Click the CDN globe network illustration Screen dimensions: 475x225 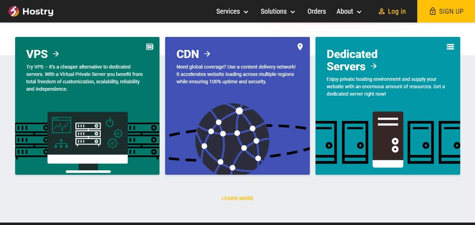click(x=232, y=139)
